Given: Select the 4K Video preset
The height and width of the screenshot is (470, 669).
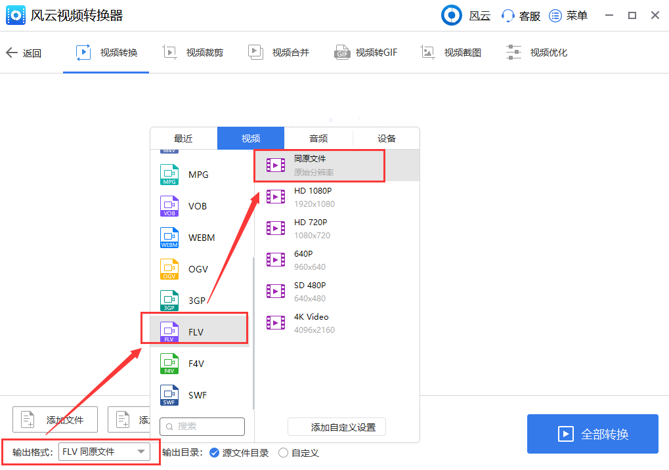Looking at the screenshot, I should click(309, 322).
